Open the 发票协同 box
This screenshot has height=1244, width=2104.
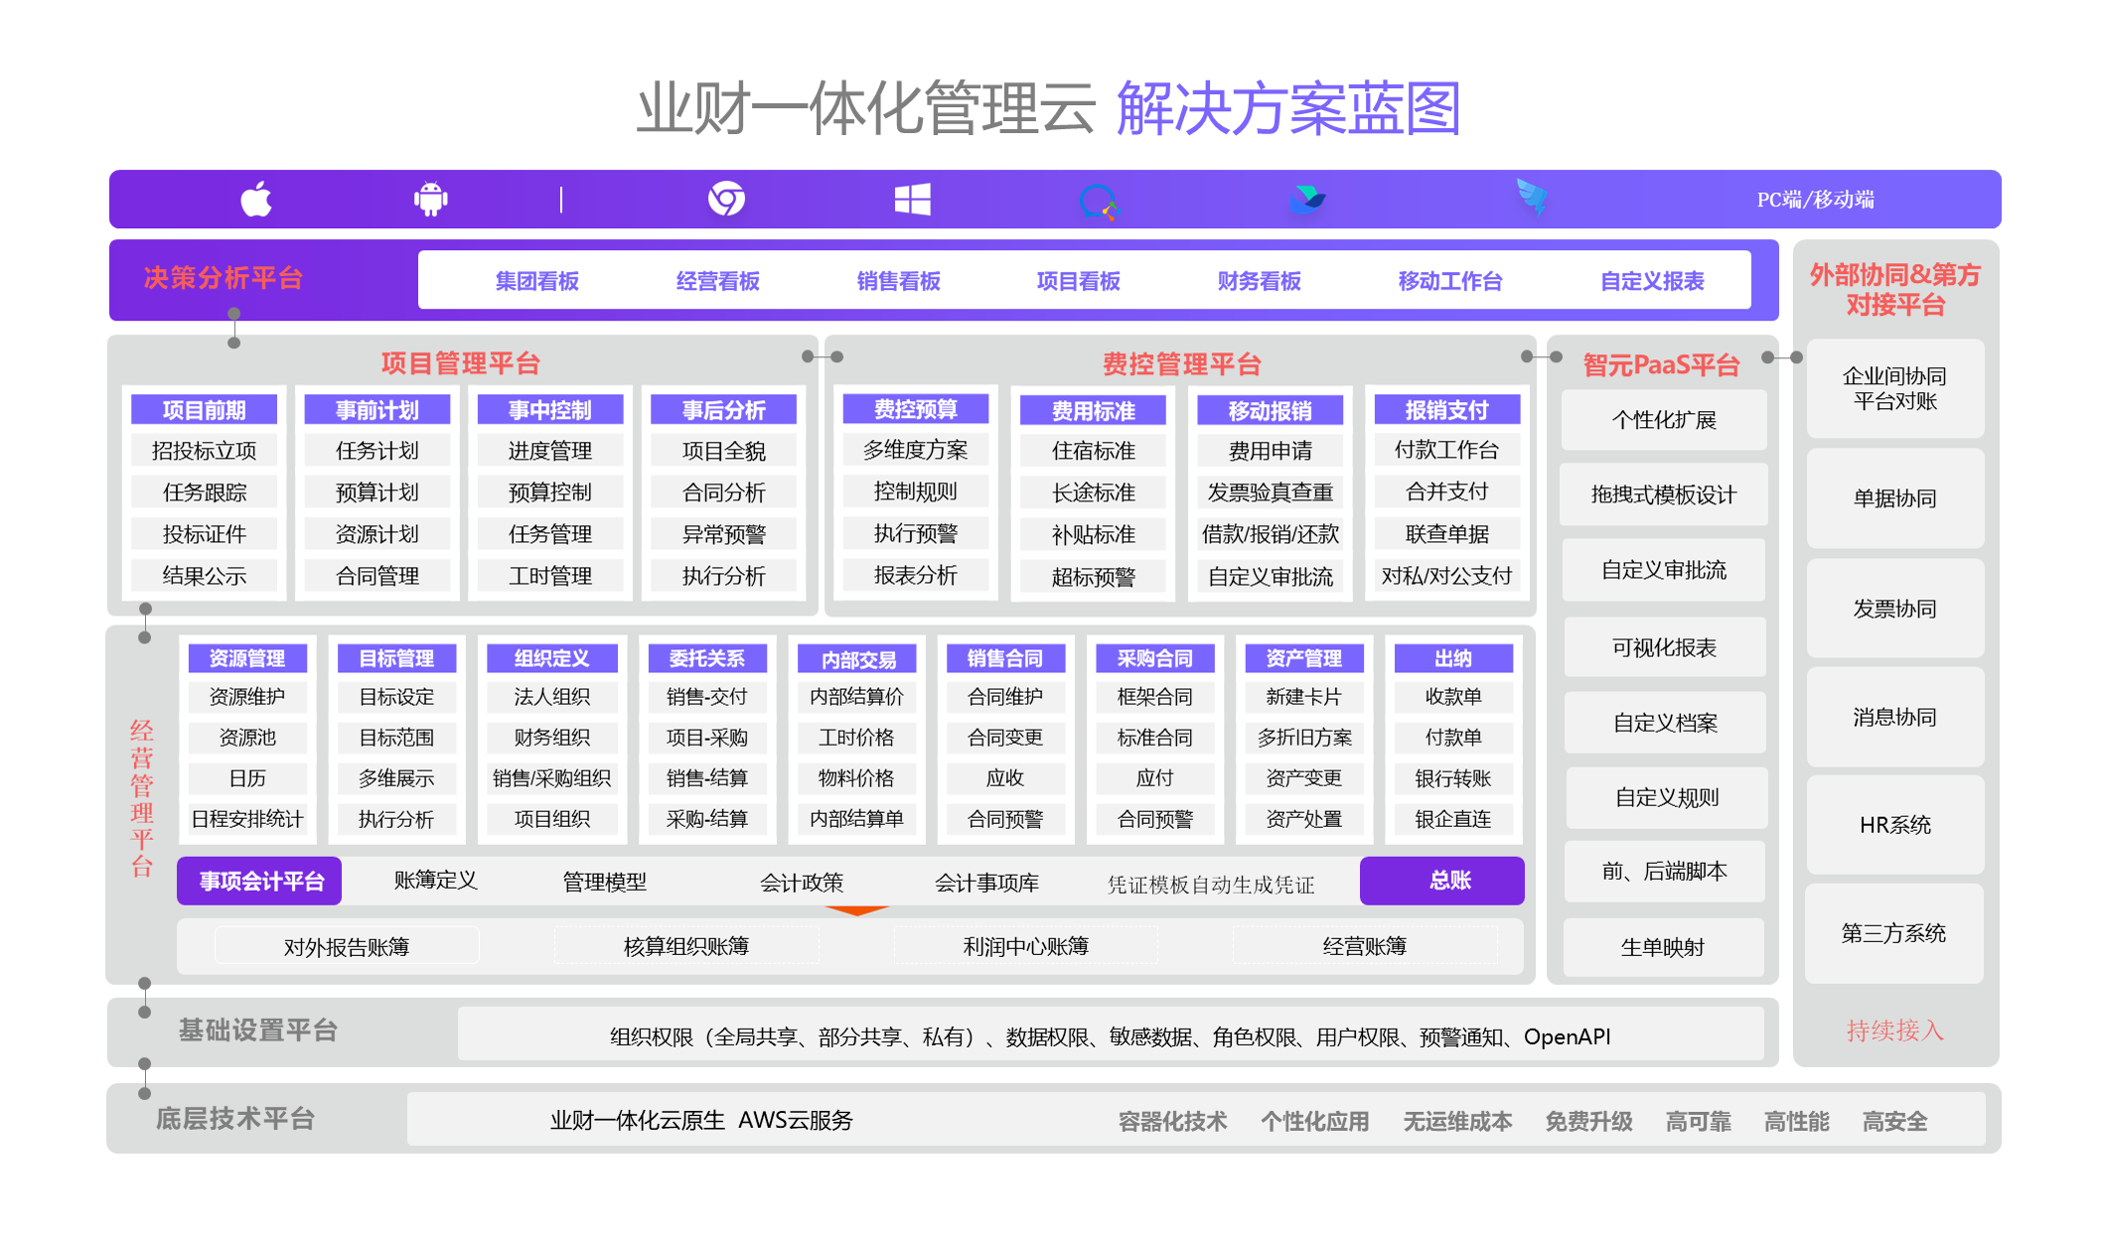point(1893,609)
